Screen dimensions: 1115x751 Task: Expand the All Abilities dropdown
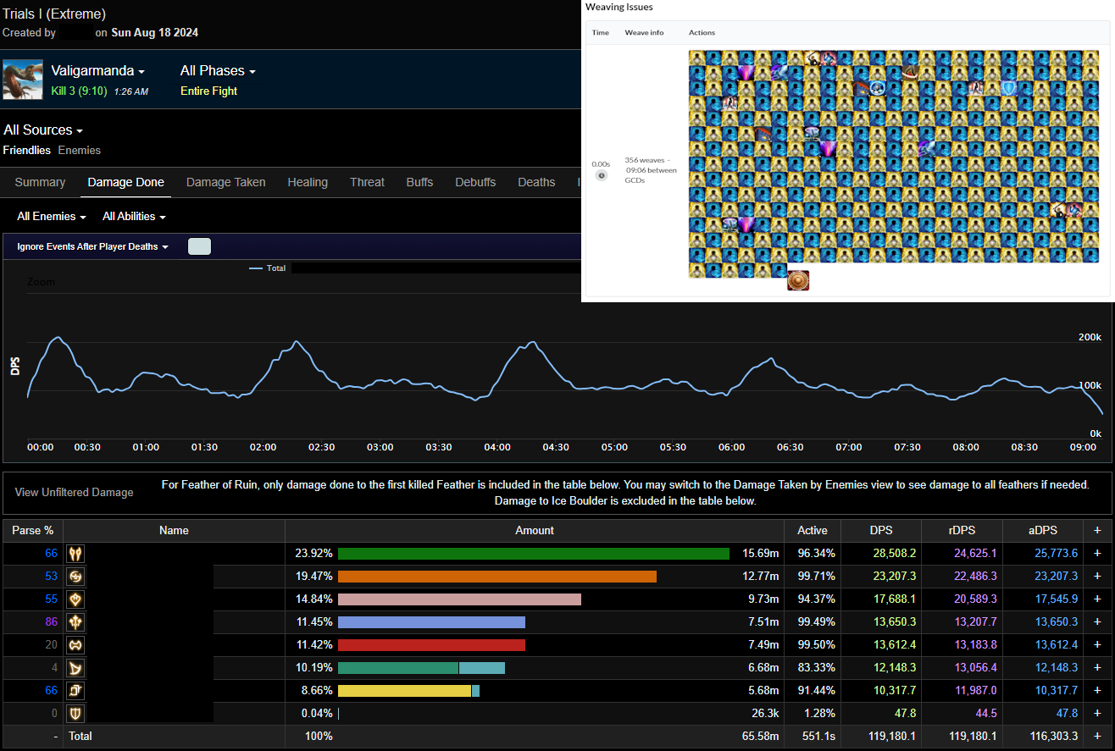coord(134,217)
